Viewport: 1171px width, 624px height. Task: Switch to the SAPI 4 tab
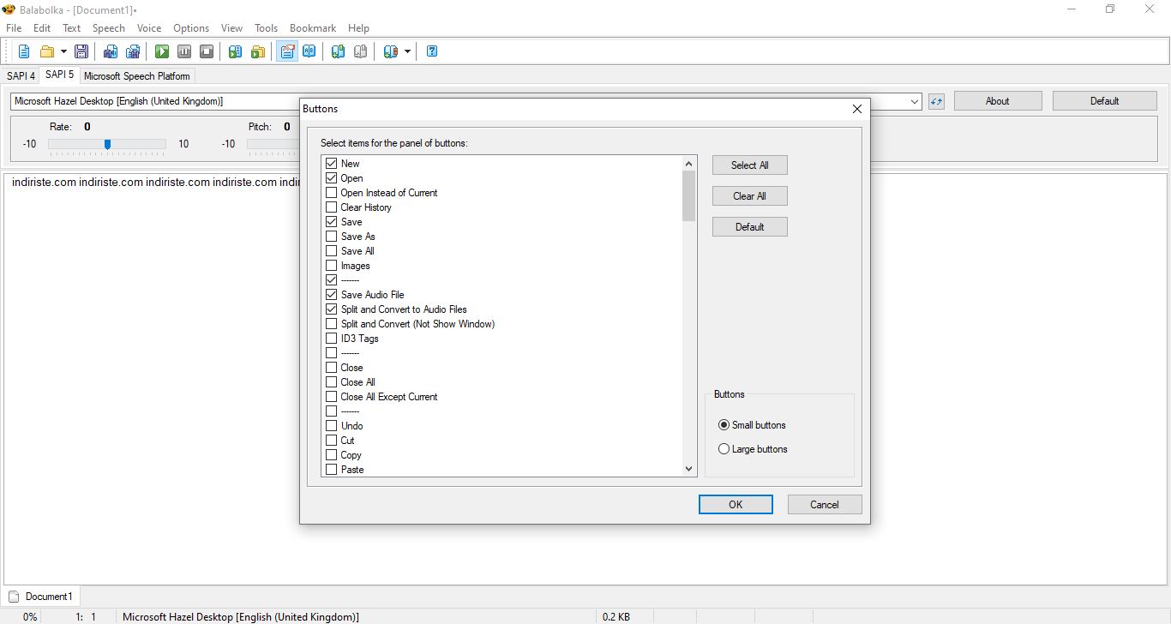pos(21,76)
